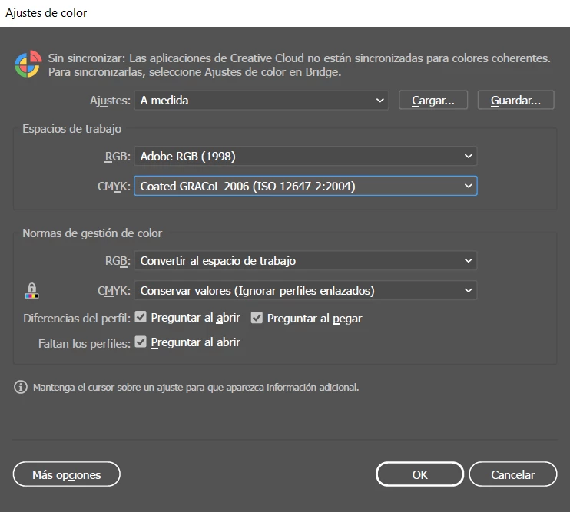Click the Espacios de trabajo group label
Image resolution: width=570 pixels, height=512 pixels.
pos(72,129)
